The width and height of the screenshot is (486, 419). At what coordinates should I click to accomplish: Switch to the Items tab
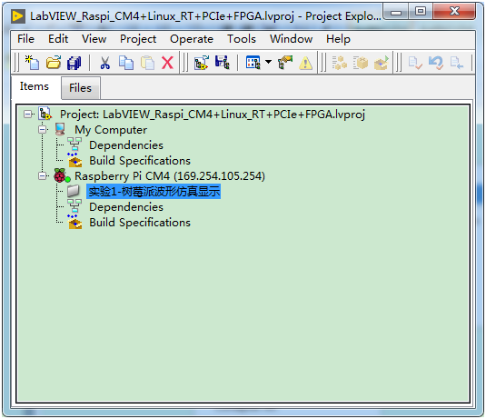coord(35,86)
